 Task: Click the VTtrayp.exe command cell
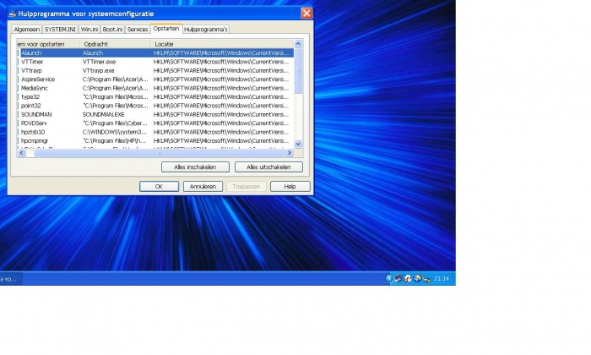tap(99, 70)
